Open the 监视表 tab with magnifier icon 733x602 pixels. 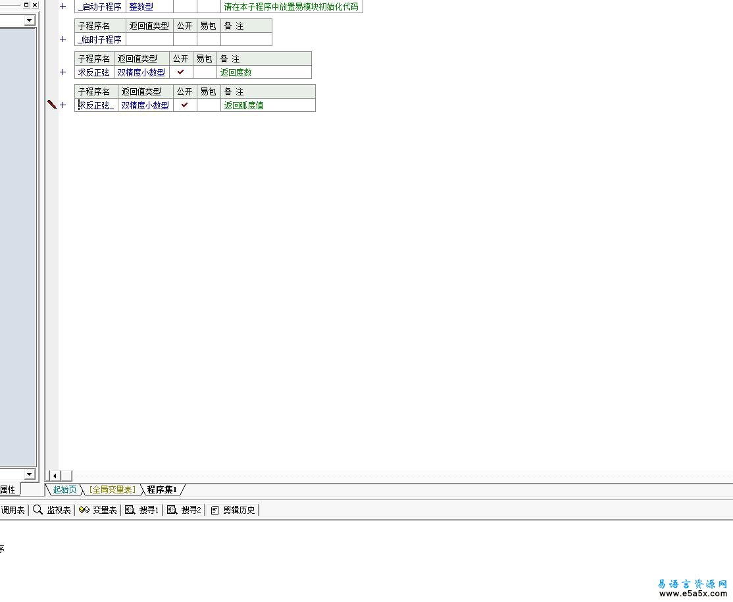pos(52,510)
